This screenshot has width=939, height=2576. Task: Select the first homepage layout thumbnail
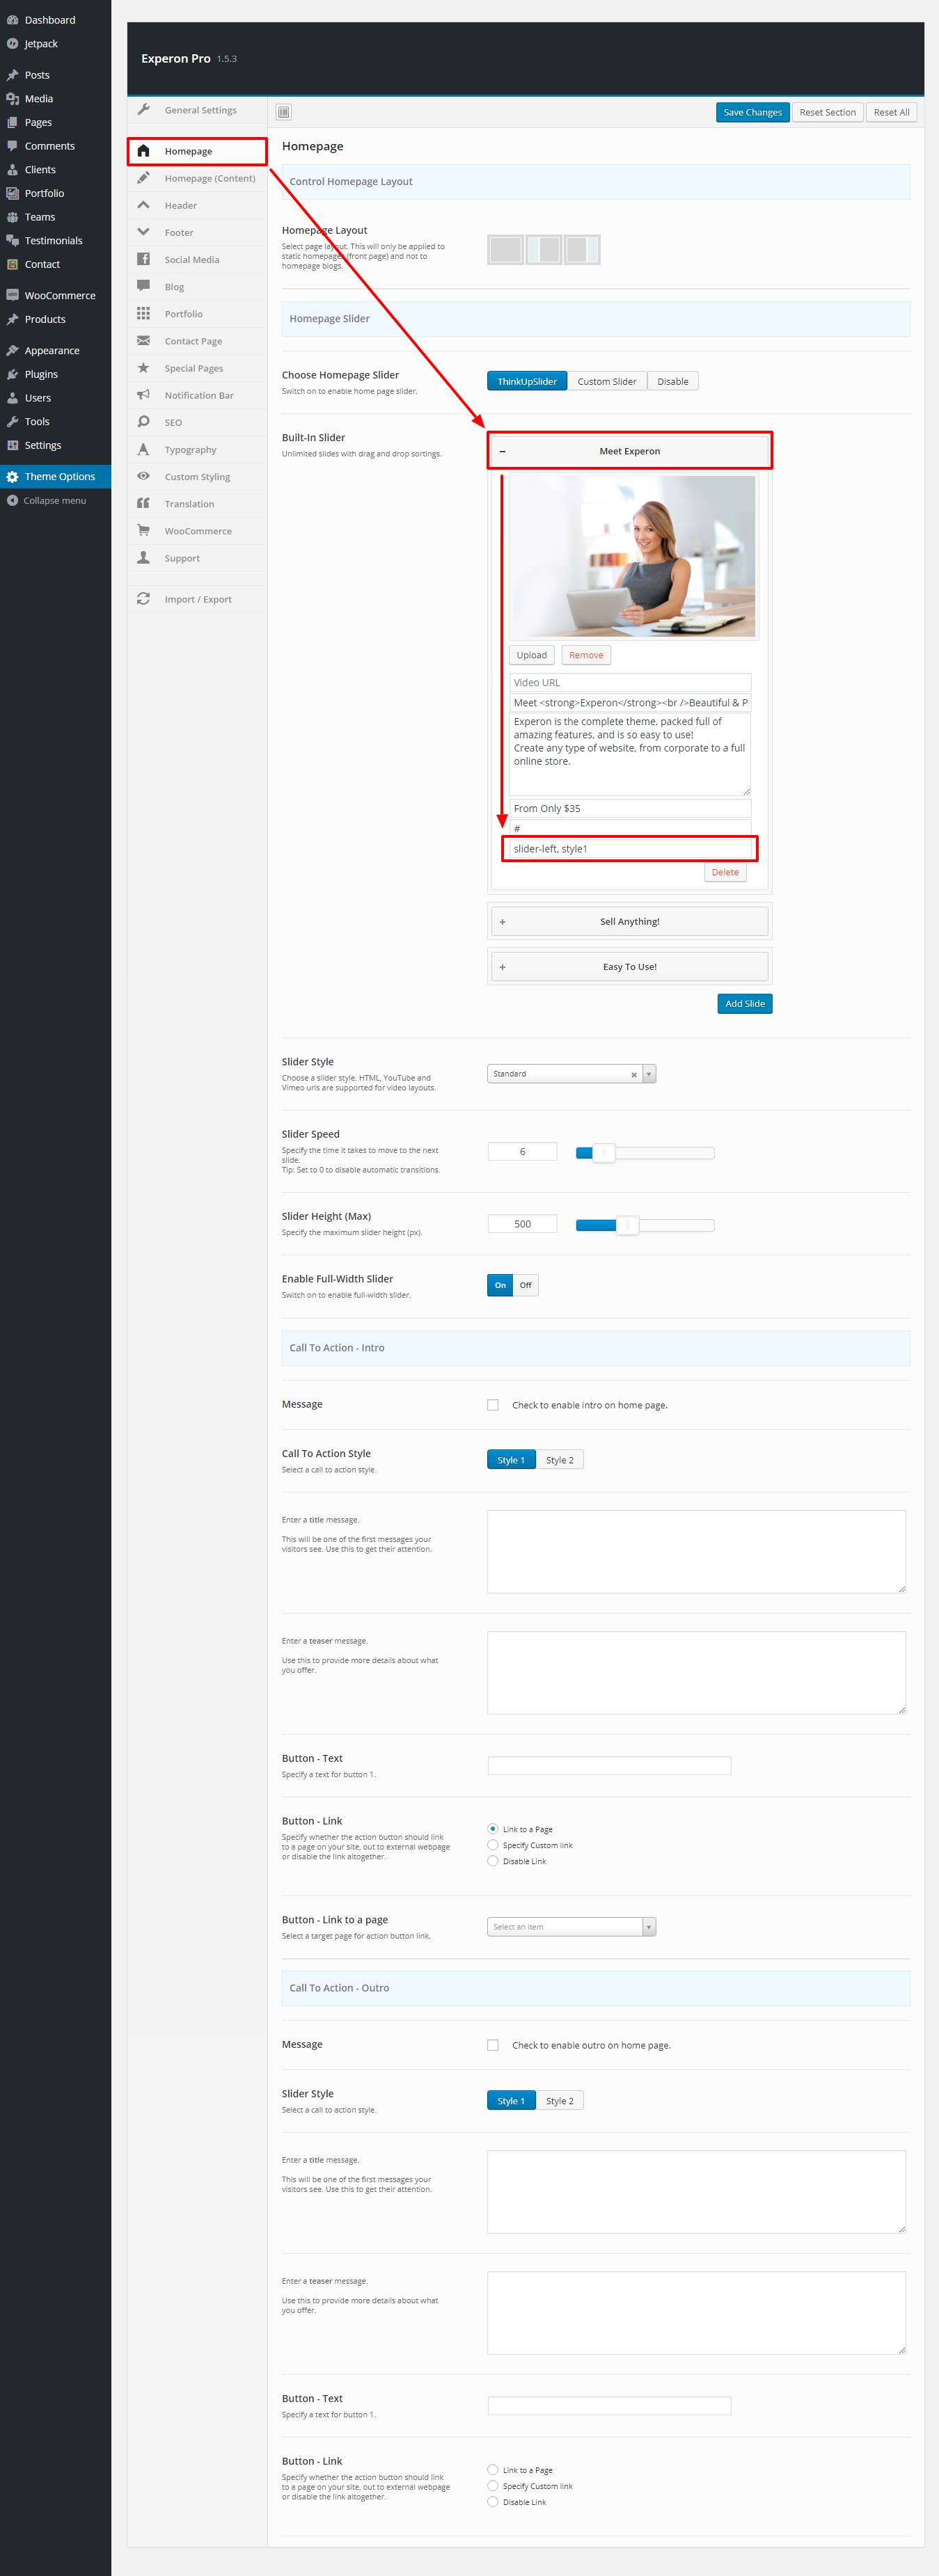(506, 249)
